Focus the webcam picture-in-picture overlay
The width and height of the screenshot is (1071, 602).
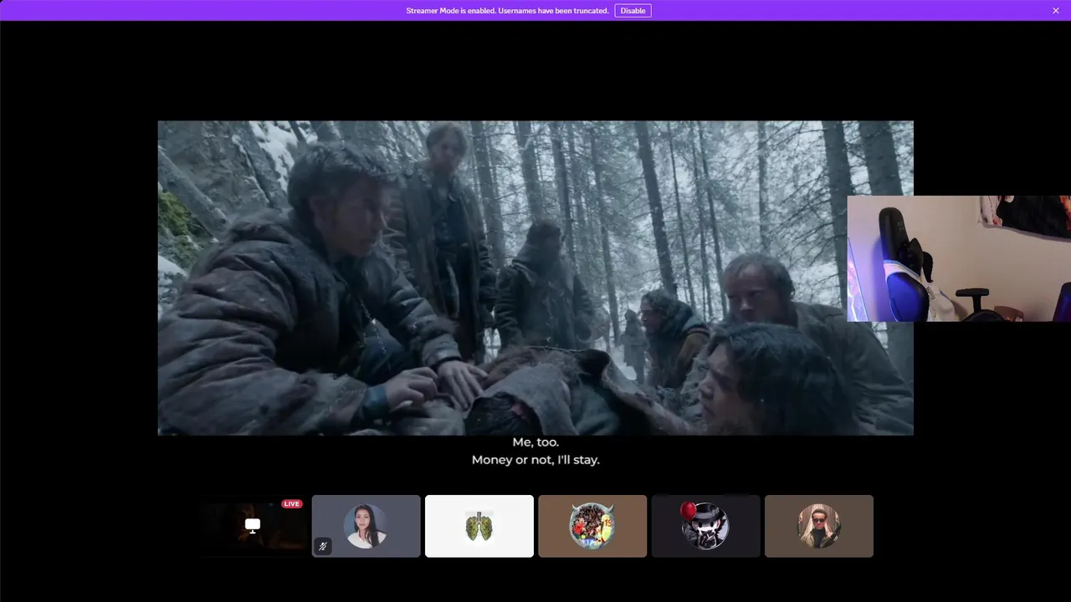click(959, 258)
